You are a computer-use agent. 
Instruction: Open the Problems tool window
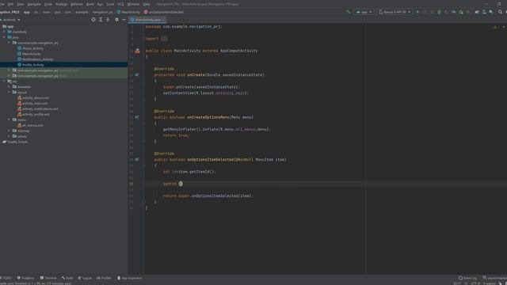25,278
